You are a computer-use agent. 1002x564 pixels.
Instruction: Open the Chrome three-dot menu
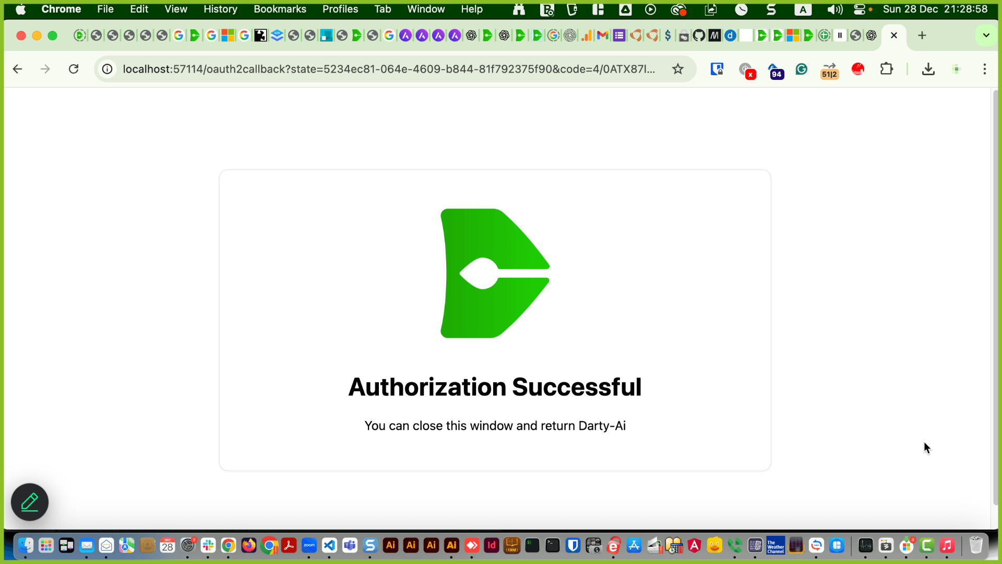pos(984,69)
